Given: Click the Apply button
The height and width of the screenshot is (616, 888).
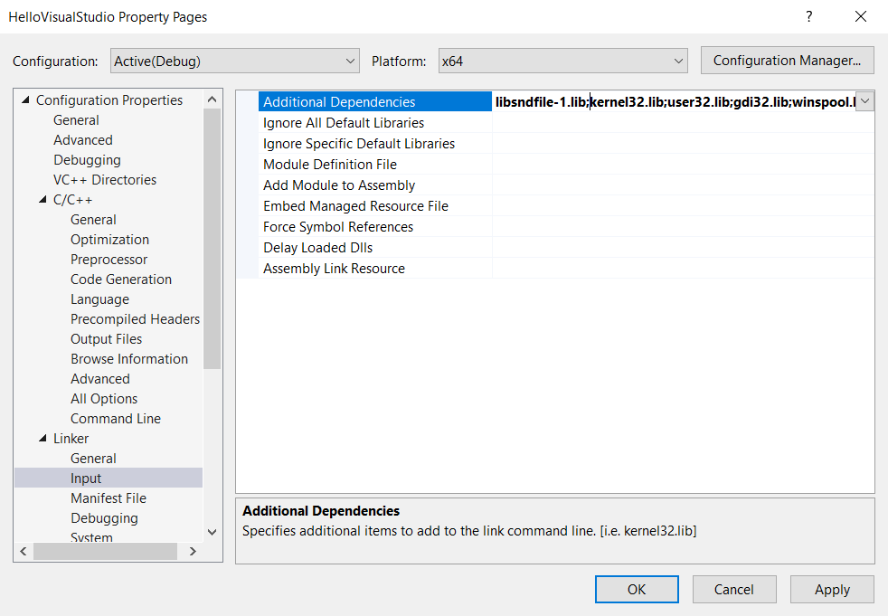Looking at the screenshot, I should [x=832, y=590].
